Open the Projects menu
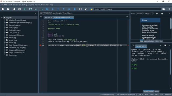Viewport: 172px width, 96px height. (x=37, y=5)
